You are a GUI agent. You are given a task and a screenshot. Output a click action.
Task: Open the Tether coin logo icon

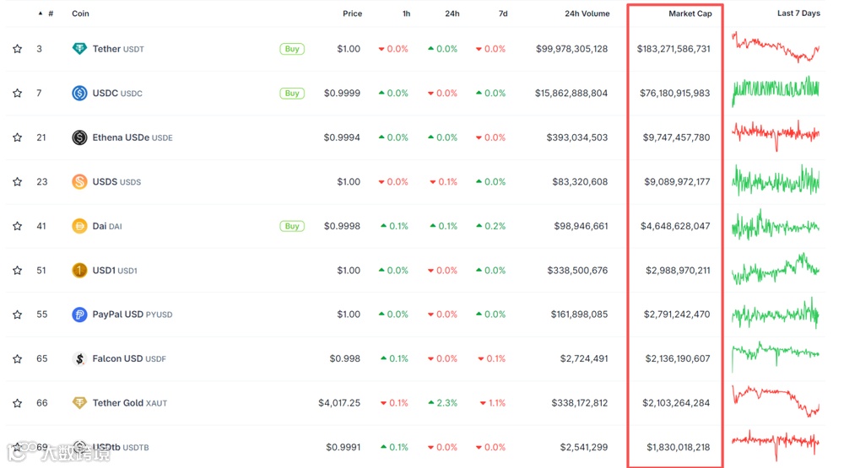coord(79,49)
